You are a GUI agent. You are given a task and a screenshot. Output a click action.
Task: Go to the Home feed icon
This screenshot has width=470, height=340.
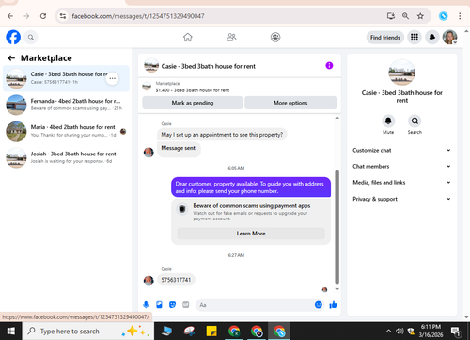coord(188,38)
